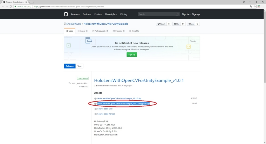
Task: Open the HoloLensWithOpenCVForUnityExample repository link
Action: [x=106, y=24]
